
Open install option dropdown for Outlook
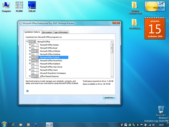[x=35, y=57]
